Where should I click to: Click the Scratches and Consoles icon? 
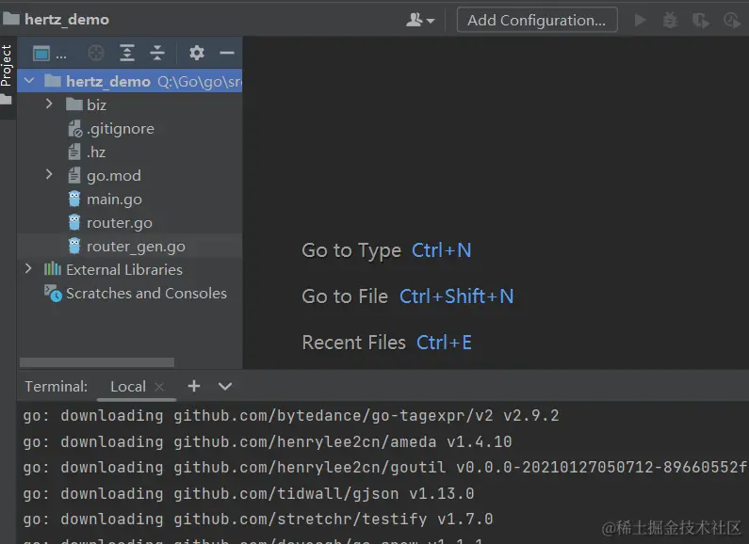pos(53,293)
